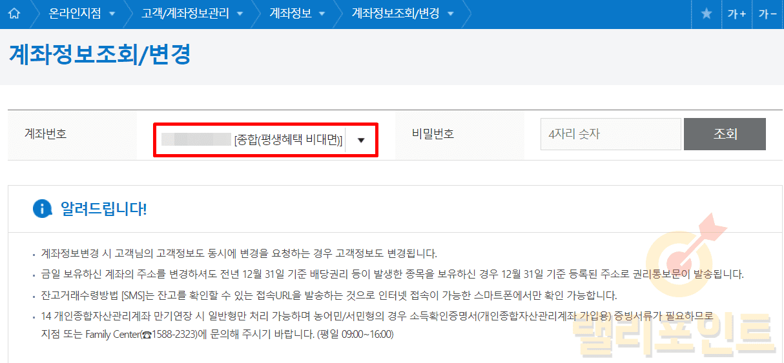Decrease font size with 가- button

[767, 14]
